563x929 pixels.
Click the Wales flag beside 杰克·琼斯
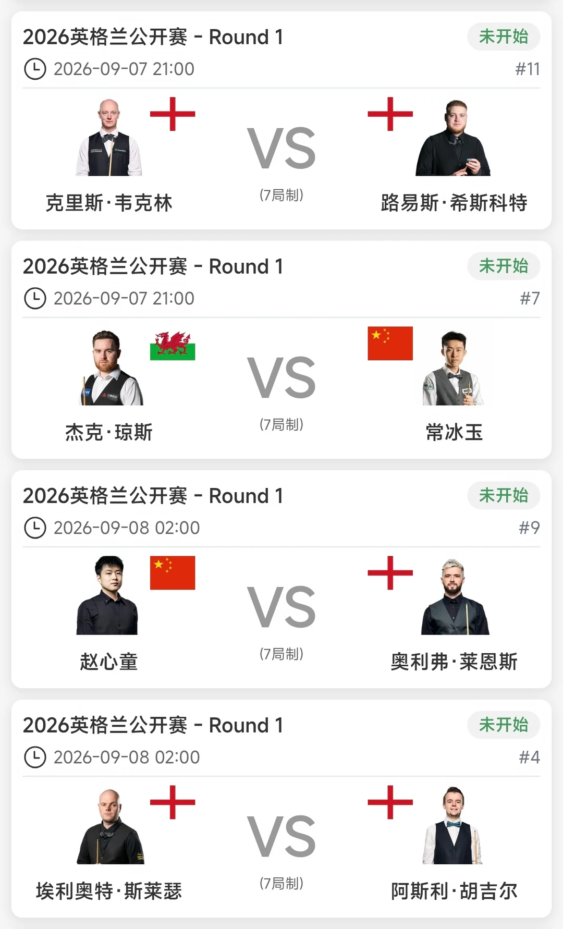click(x=173, y=344)
